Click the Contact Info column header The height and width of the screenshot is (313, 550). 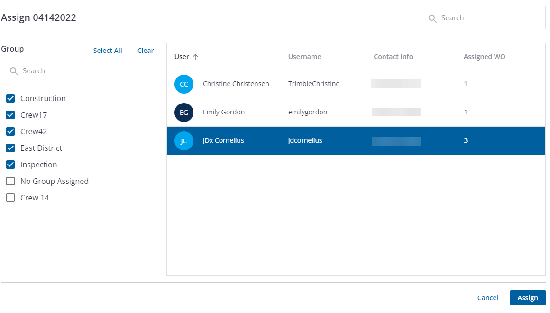393,57
